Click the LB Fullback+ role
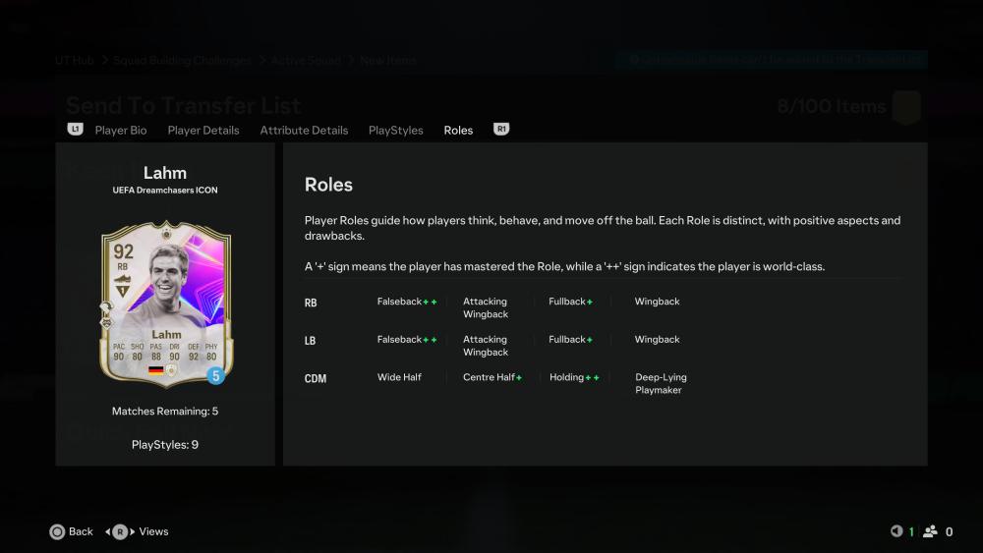 pyautogui.click(x=570, y=340)
